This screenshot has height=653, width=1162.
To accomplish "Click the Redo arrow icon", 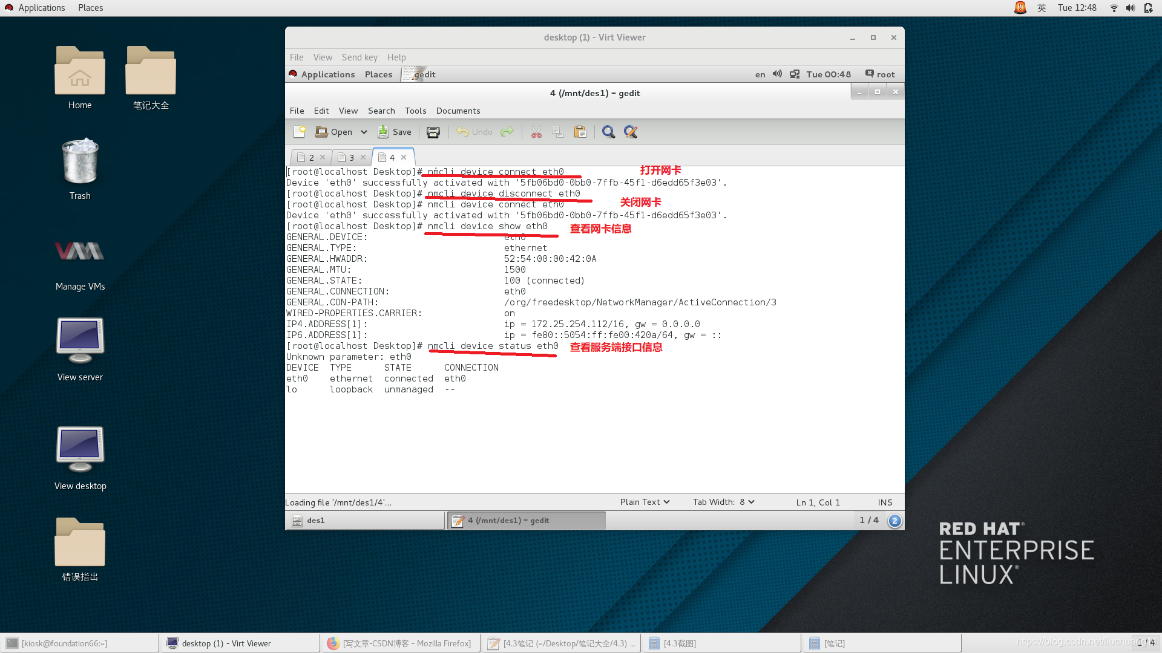I will tap(507, 132).
